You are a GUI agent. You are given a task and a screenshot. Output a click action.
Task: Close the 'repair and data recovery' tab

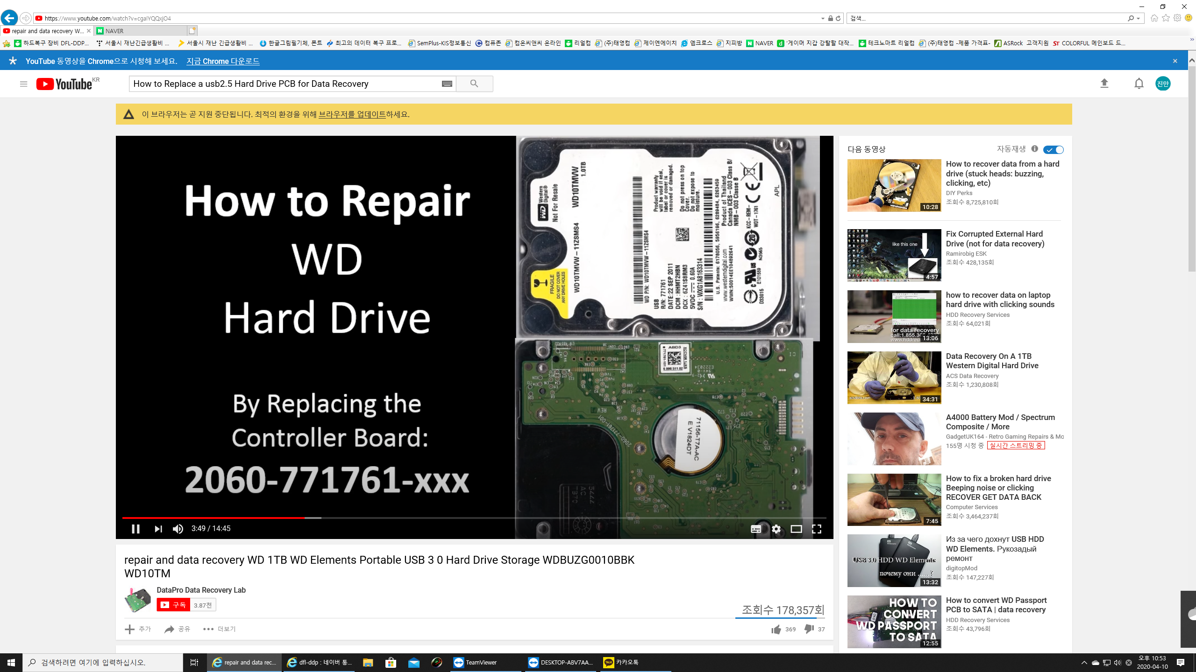[89, 31]
